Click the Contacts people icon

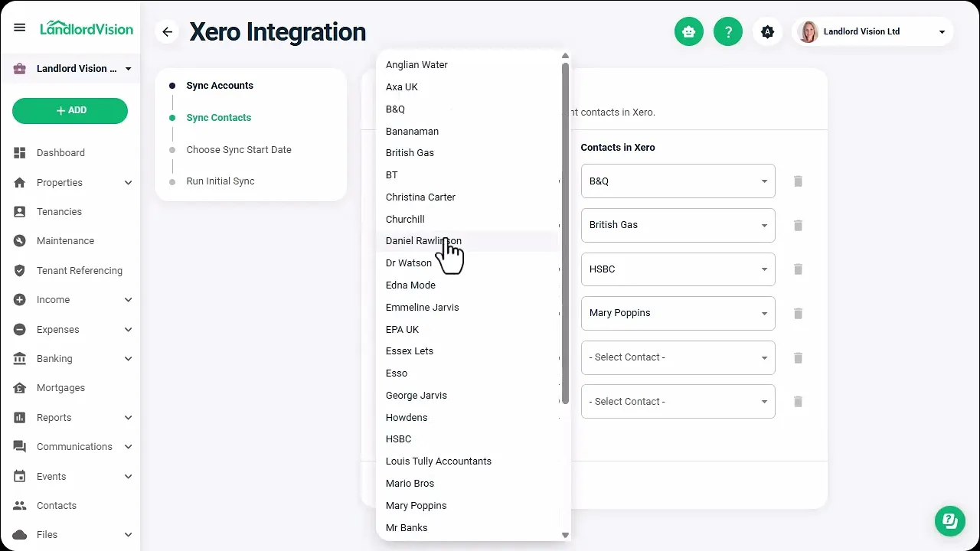20,506
